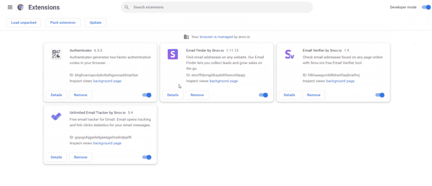Turn off Developer mode toggle
This screenshot has height=186, width=432.
coord(426,8)
